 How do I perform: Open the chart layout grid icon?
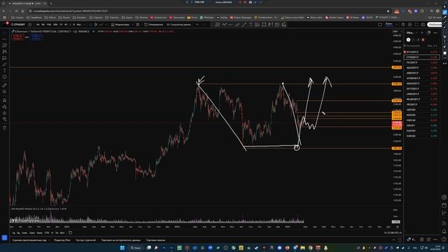(380, 24)
